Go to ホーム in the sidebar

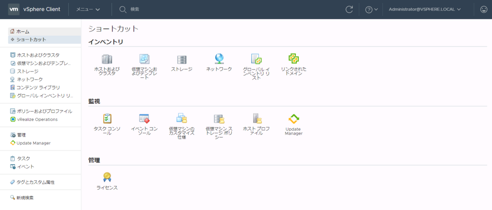[x=44, y=32]
